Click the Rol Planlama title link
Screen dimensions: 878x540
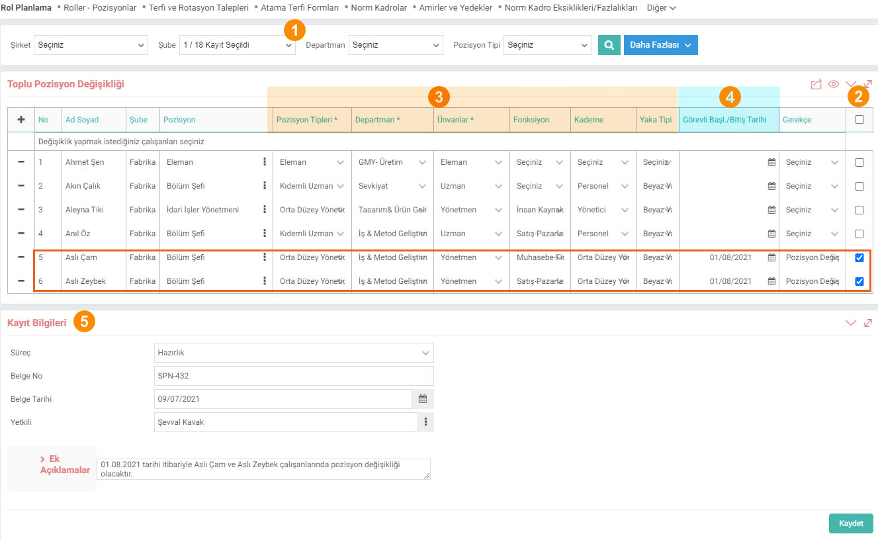(26, 8)
